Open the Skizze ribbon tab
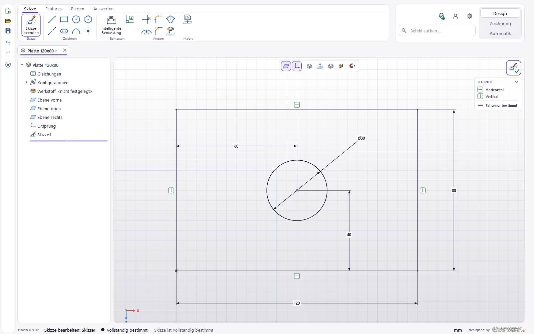 click(x=30, y=9)
